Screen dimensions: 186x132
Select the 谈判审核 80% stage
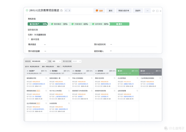99,24
